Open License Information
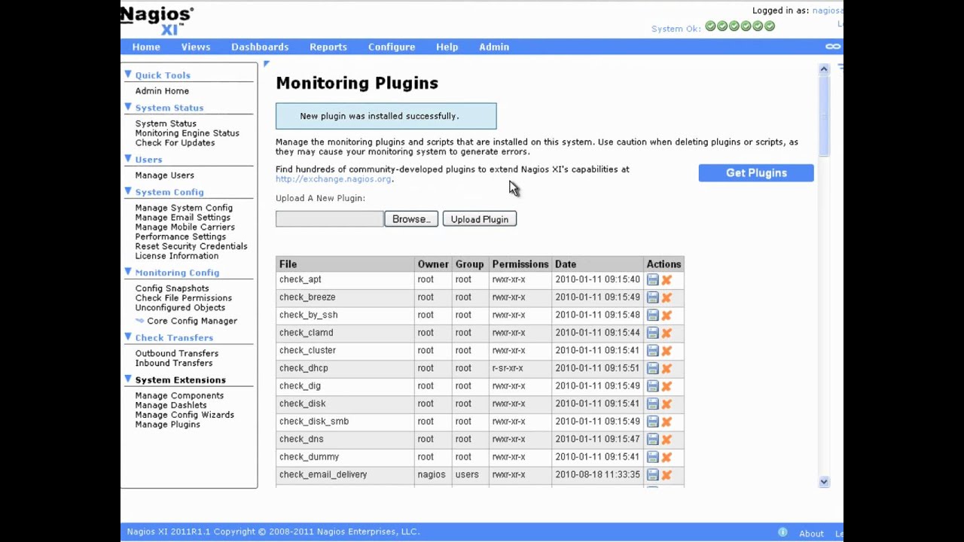Screen dimensions: 964x542 coord(176,256)
